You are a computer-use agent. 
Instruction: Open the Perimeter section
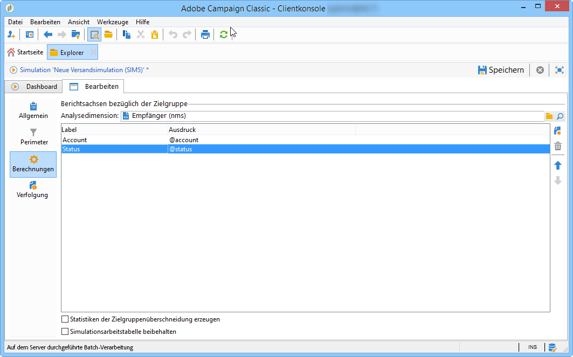pyautogui.click(x=33, y=137)
